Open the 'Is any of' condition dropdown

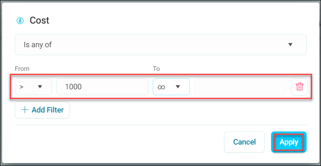tap(161, 45)
